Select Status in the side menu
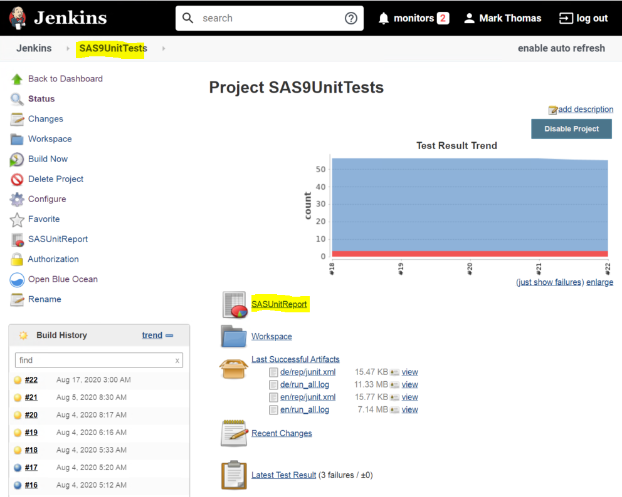The image size is (622, 497). [x=41, y=99]
